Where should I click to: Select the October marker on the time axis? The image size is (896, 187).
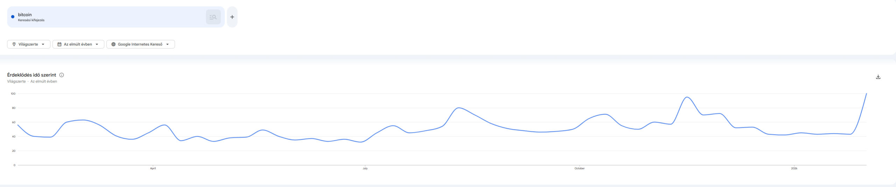(x=580, y=168)
